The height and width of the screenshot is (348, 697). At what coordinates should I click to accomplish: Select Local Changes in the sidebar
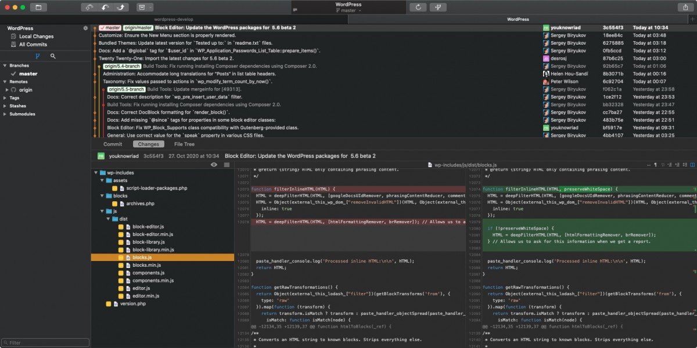pyautogui.click(x=36, y=36)
